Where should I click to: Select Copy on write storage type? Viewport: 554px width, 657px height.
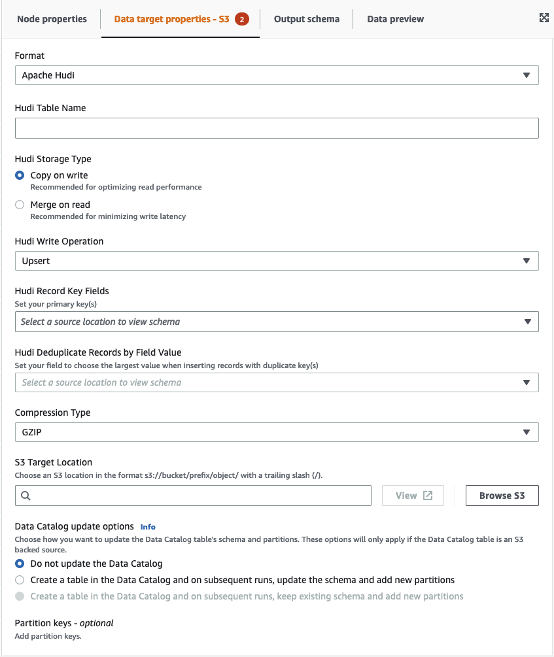click(20, 175)
